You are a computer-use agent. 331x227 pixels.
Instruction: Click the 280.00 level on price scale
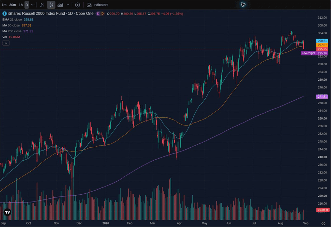[x=322, y=80]
